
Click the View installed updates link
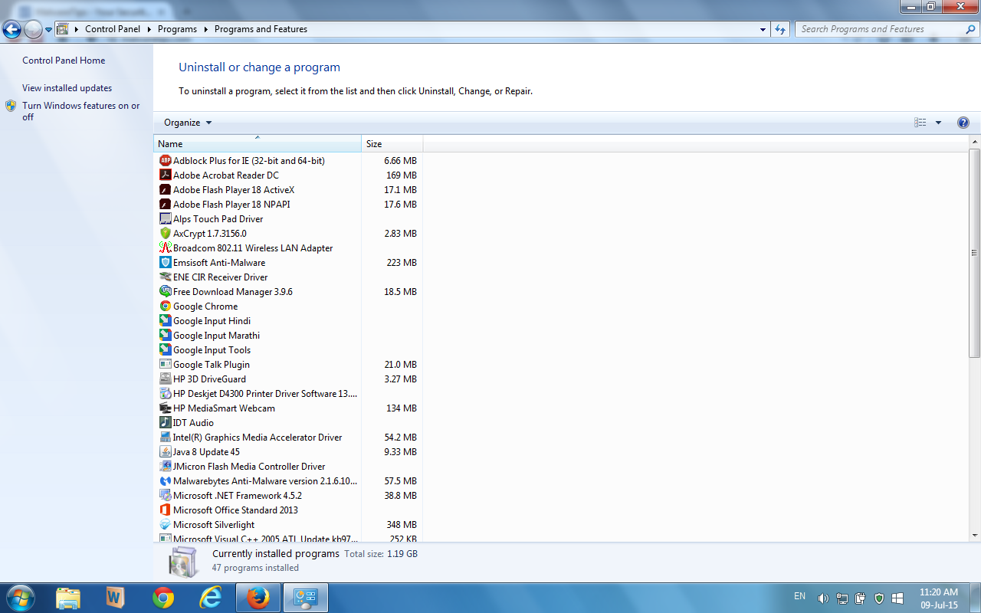[67, 88]
